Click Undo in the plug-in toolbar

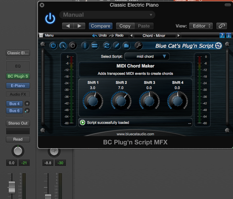(x=99, y=35)
